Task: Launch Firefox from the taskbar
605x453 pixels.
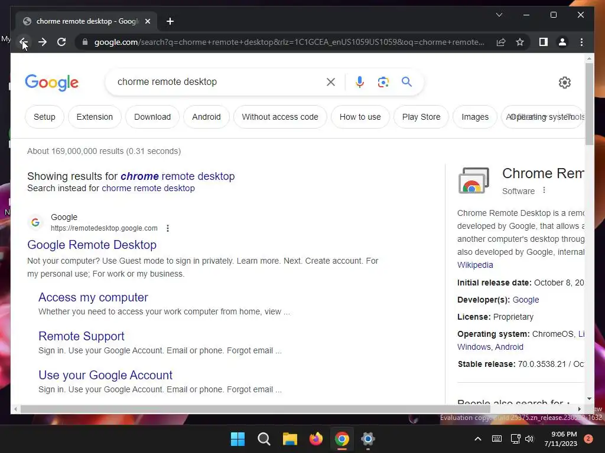Action: [x=316, y=439]
